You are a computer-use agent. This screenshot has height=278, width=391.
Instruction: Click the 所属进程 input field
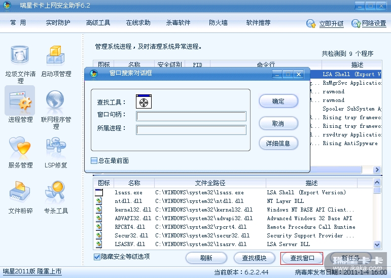tap(191, 130)
